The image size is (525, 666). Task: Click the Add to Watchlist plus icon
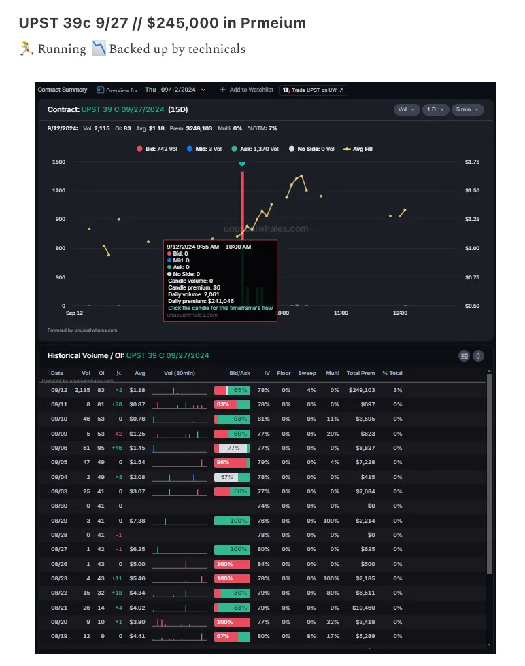(x=222, y=90)
